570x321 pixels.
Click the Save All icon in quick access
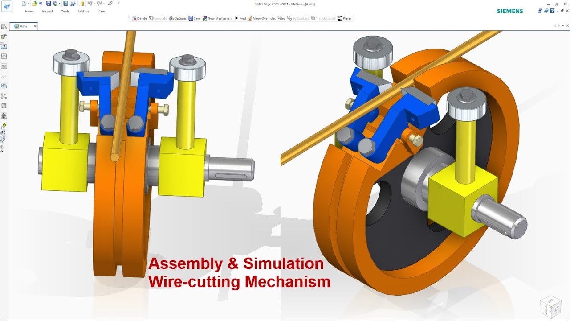coord(54,4)
